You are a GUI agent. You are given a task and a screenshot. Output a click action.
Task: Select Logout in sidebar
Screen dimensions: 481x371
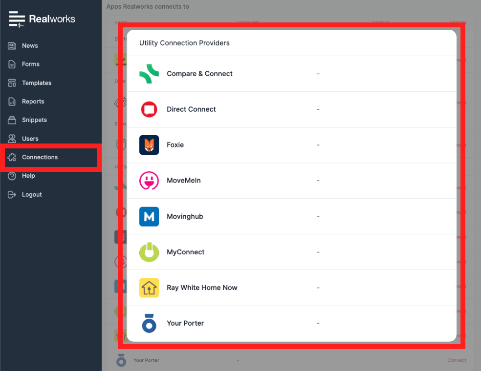pos(32,195)
